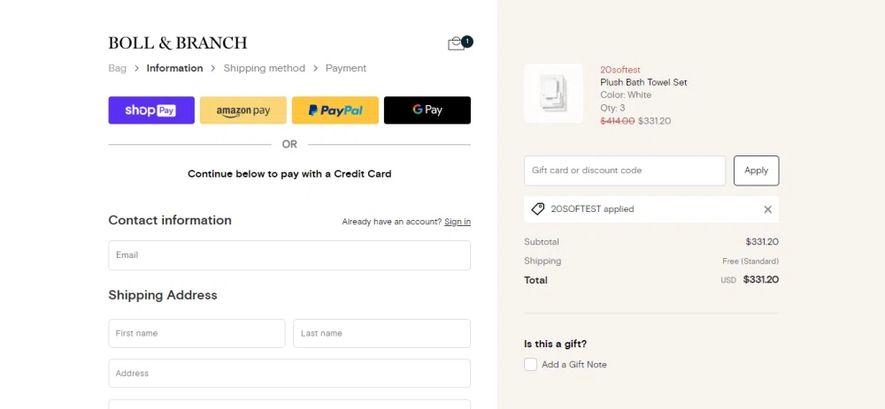This screenshot has height=409, width=885.
Task: Click the Sign in link
Action: pyautogui.click(x=458, y=222)
